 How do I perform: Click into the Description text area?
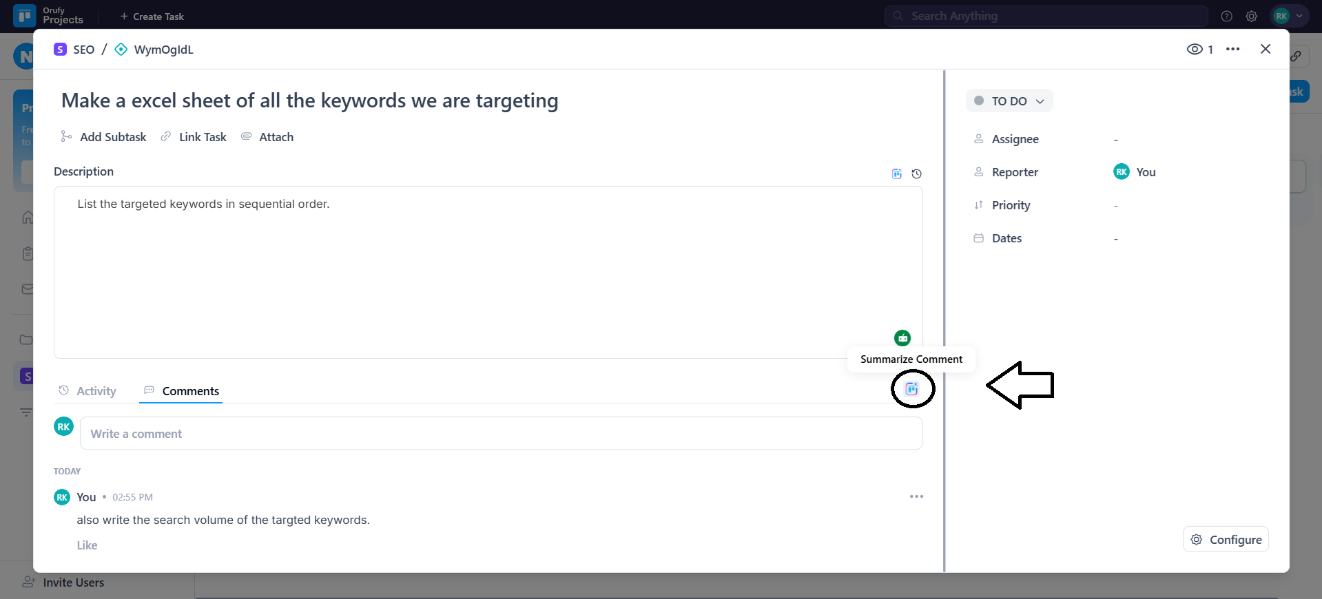point(488,272)
